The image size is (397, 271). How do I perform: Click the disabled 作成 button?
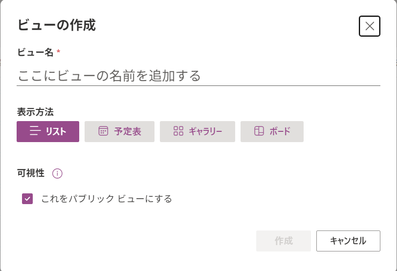284,241
